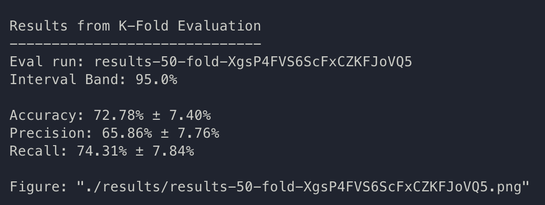This screenshot has width=545, height=205.
Task: Click the 95.0% interval band value
Action: [156, 80]
